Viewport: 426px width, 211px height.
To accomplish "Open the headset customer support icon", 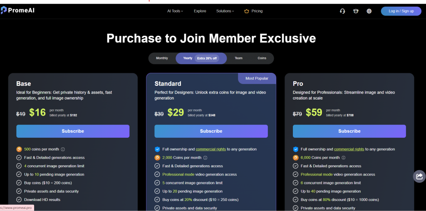I will [x=342, y=11].
